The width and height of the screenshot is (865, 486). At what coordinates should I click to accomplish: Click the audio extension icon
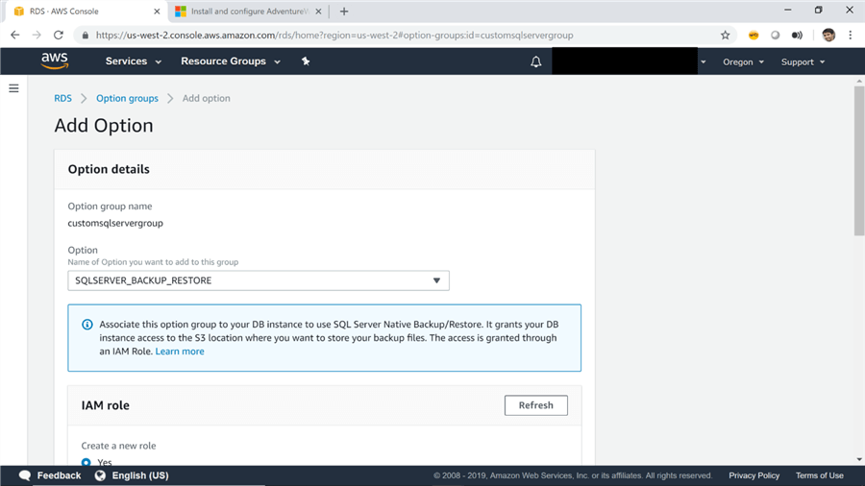(x=797, y=36)
